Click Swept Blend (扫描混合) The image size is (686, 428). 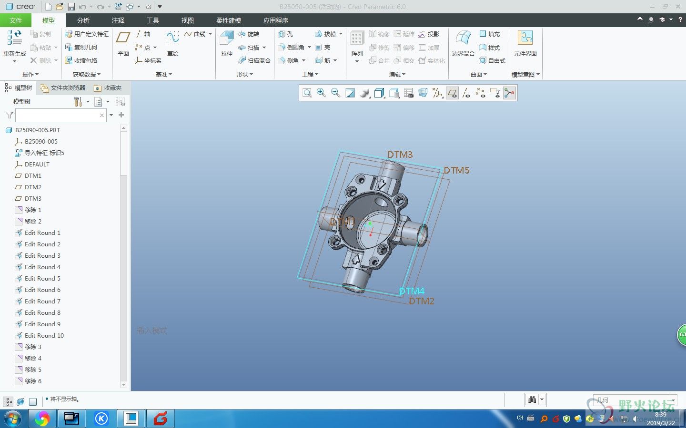pos(254,61)
